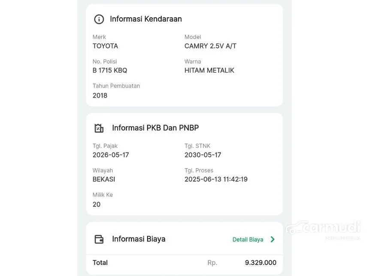The image size is (369, 276).
Task: Click the tax percent icon beside Informasi PKB
Action: [x=99, y=128]
